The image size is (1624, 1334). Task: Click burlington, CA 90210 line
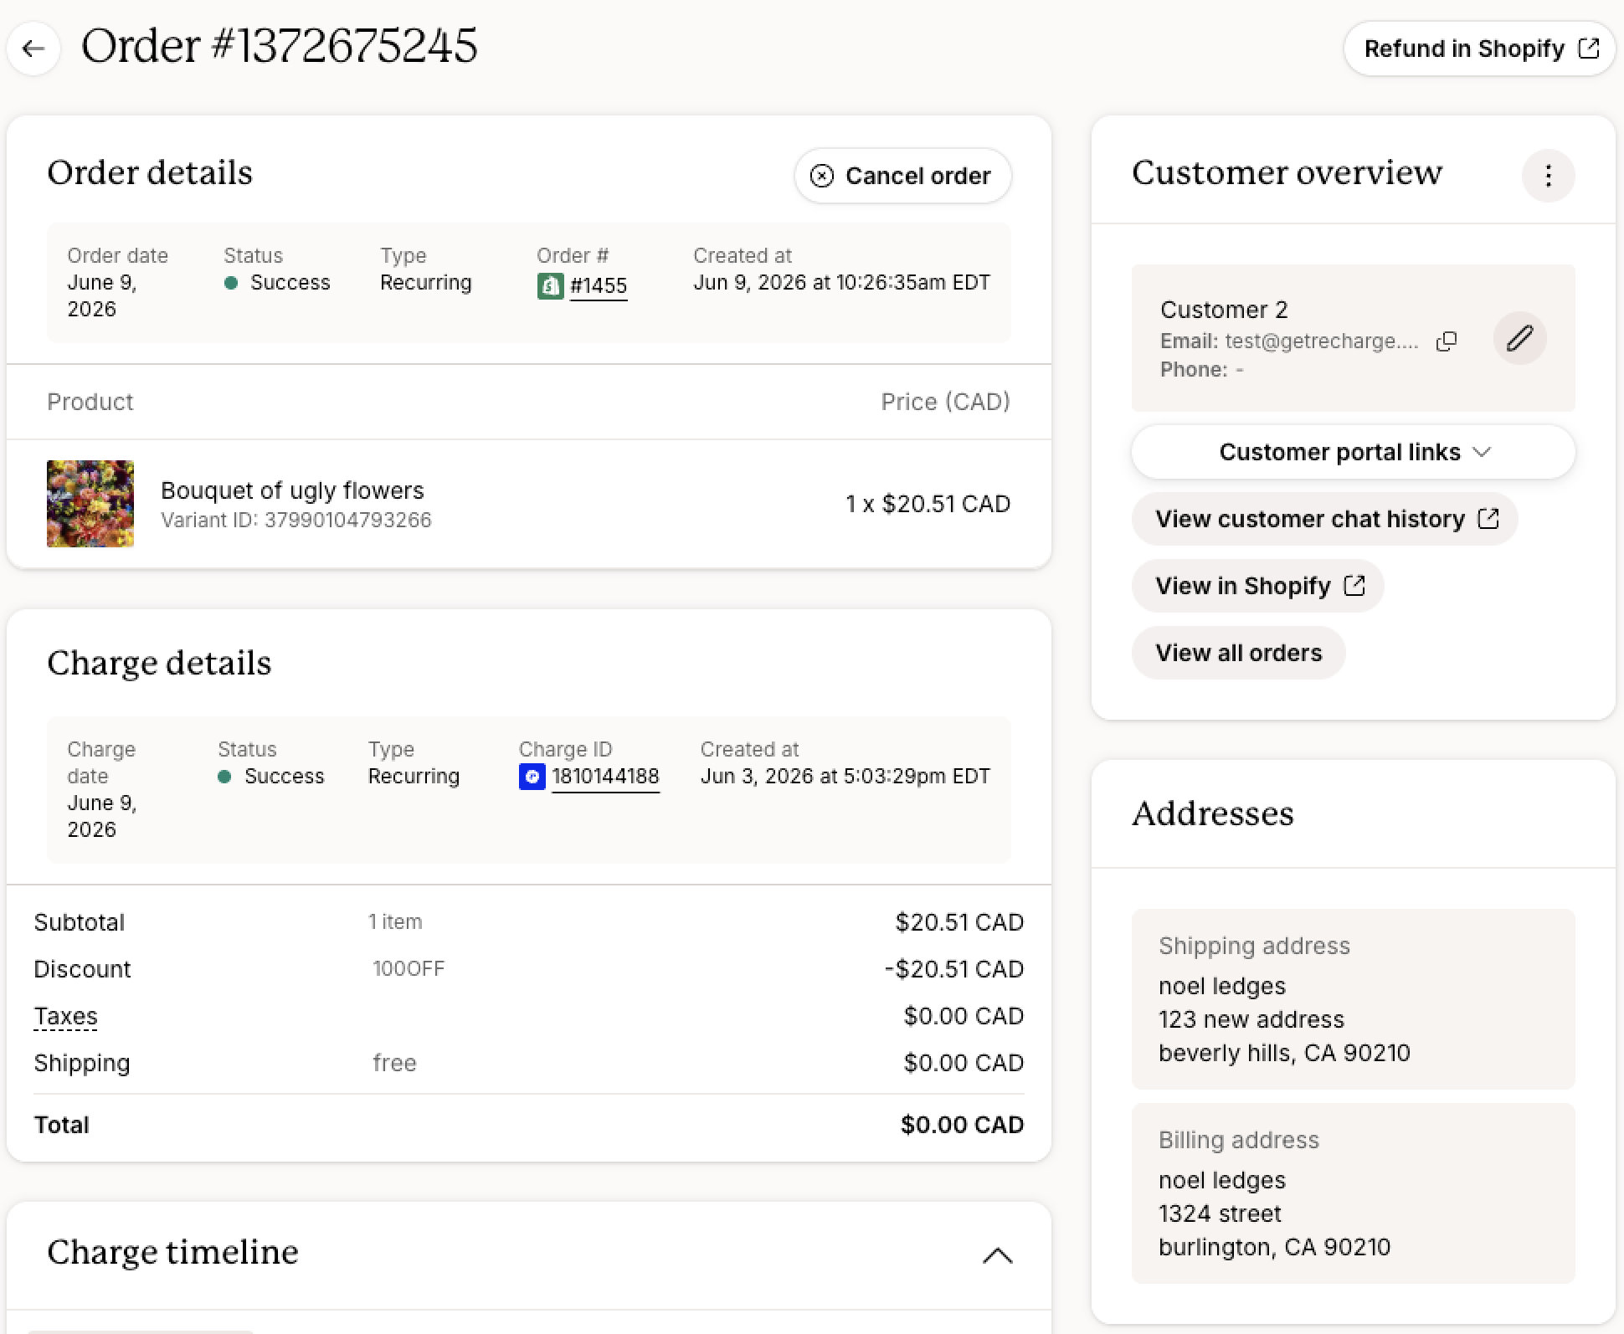click(1274, 1247)
